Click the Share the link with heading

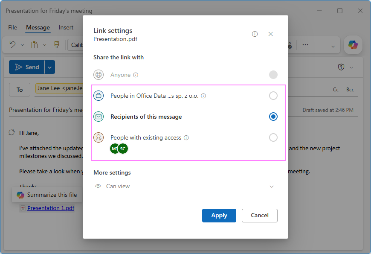point(119,57)
